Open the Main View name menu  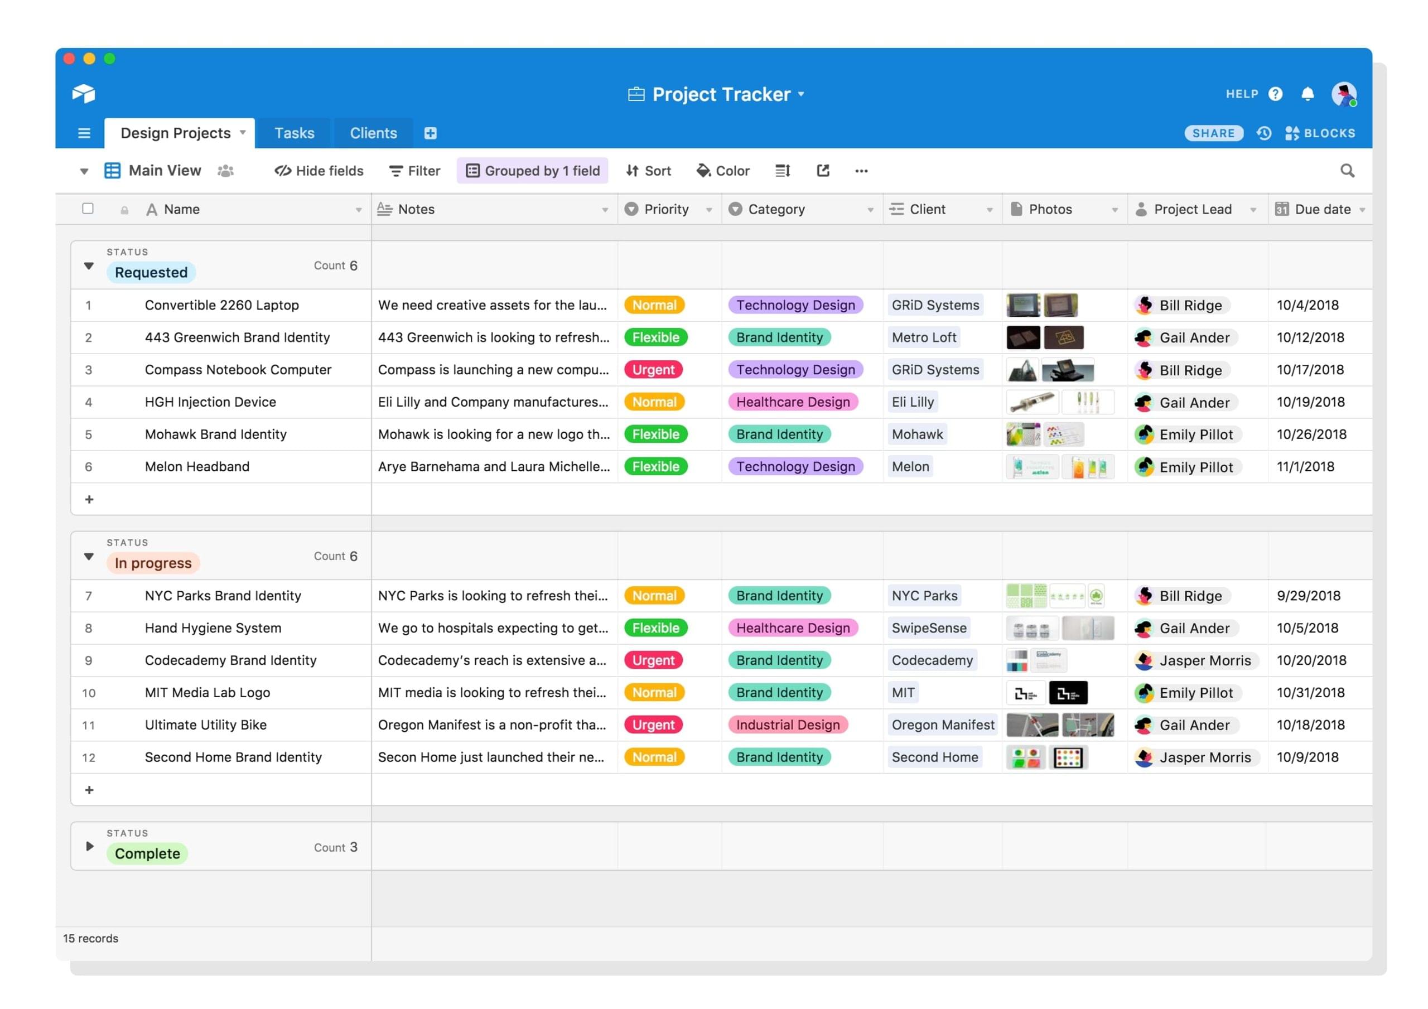[165, 171]
